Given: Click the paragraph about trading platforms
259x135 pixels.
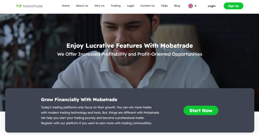Looking at the screenshot, I should 100,115.
